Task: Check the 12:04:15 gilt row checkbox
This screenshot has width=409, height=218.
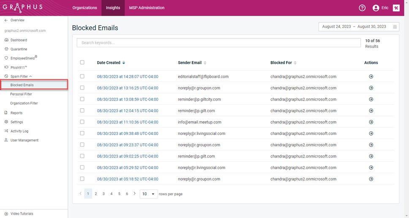Action: [82, 110]
